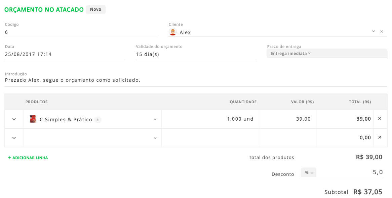
Task: Click the plus icon of Adicionar Linha
Action: tap(9, 158)
